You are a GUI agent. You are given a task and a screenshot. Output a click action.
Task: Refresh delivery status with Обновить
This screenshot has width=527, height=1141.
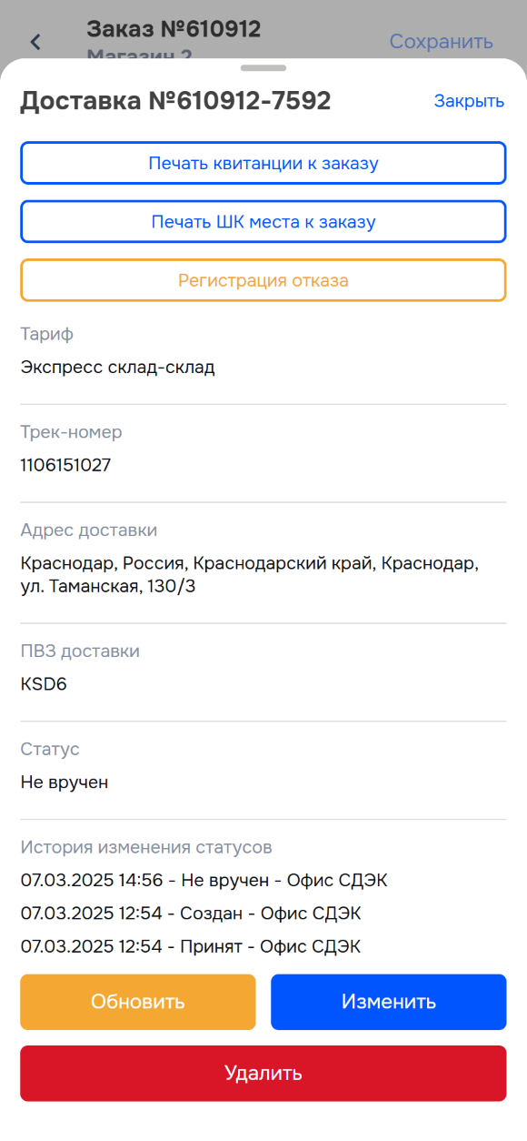click(138, 1002)
